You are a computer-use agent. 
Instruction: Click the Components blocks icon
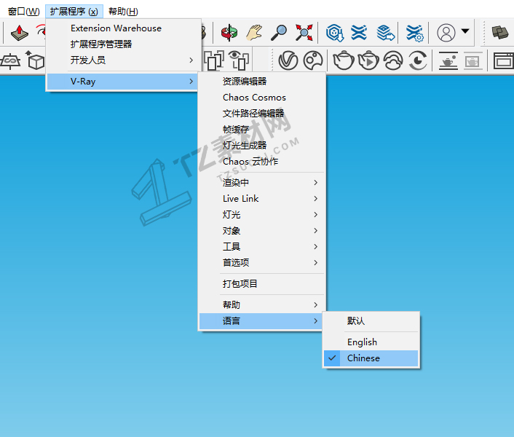[500, 33]
